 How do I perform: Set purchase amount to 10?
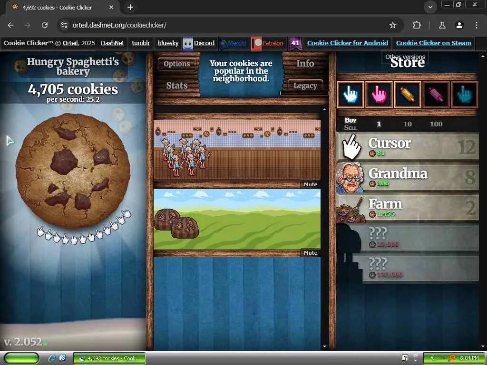click(x=407, y=124)
